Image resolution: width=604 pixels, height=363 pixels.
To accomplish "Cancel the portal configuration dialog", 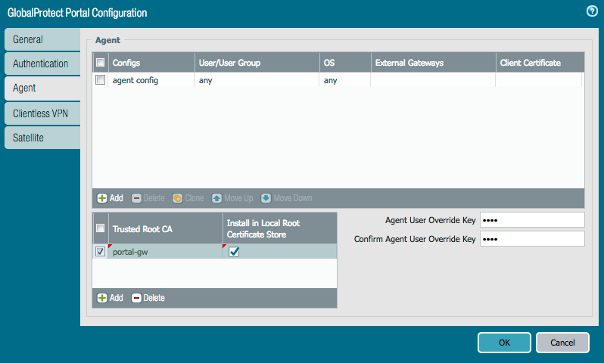I will click(x=562, y=343).
